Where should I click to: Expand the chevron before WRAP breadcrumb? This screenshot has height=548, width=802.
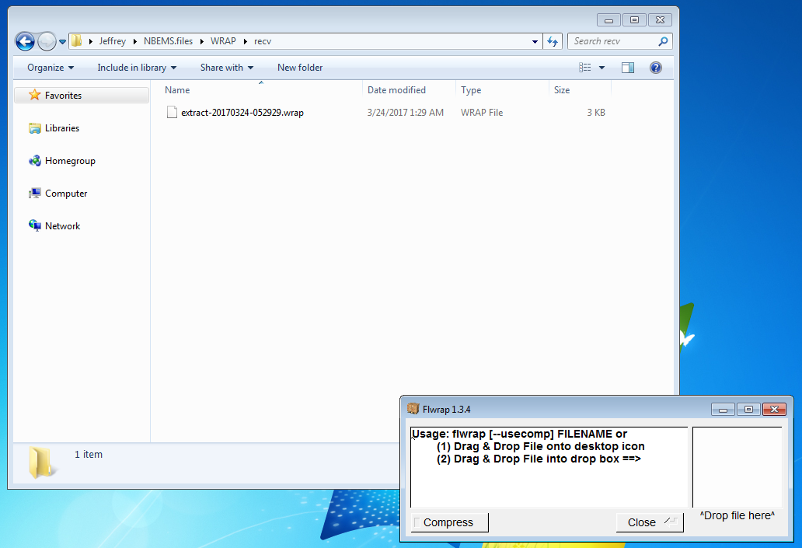(x=202, y=41)
